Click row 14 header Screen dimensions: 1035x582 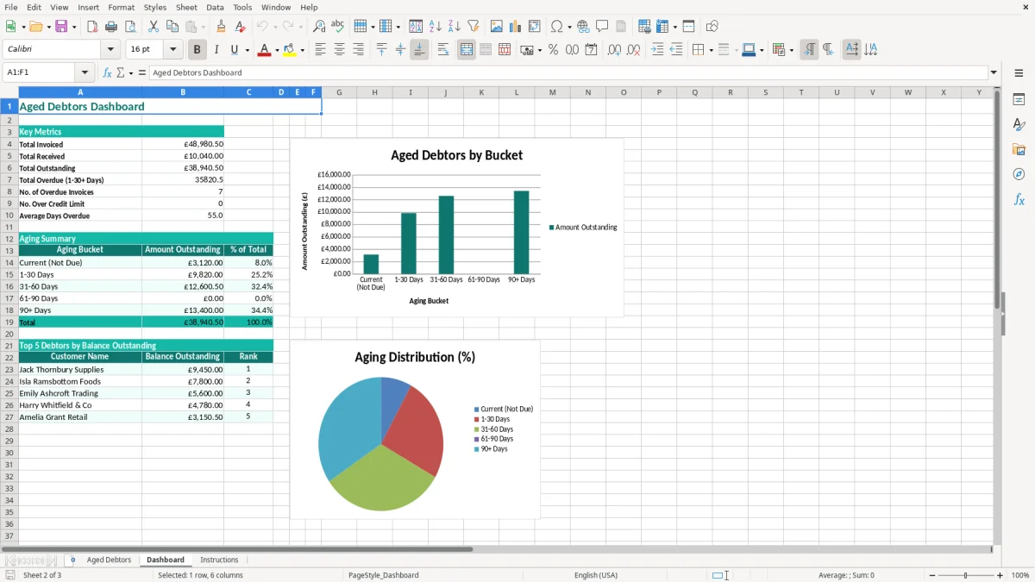9,262
